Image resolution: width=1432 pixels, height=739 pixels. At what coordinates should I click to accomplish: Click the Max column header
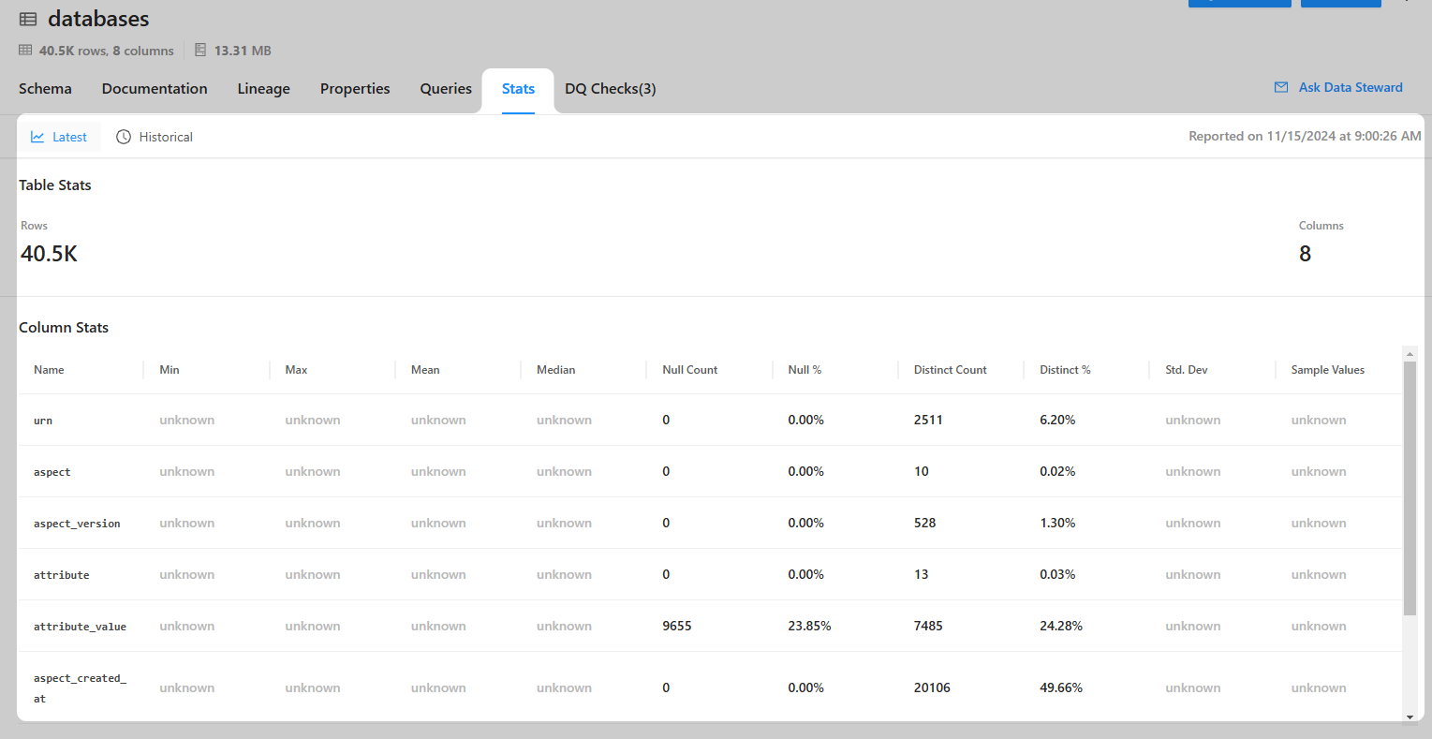coord(296,370)
